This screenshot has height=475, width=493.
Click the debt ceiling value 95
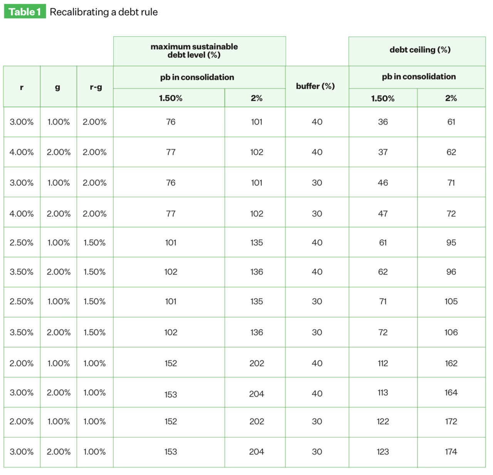coord(451,243)
